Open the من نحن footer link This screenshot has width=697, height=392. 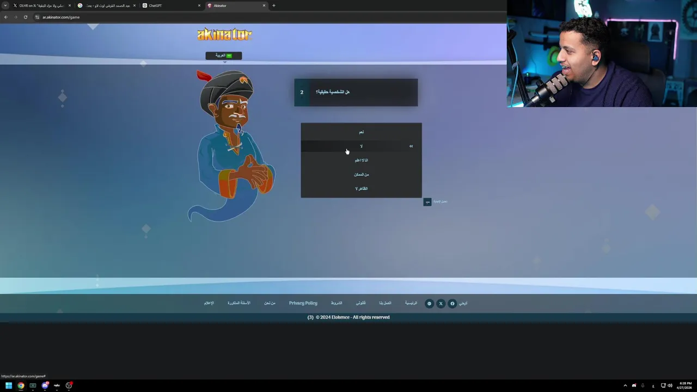click(x=270, y=303)
